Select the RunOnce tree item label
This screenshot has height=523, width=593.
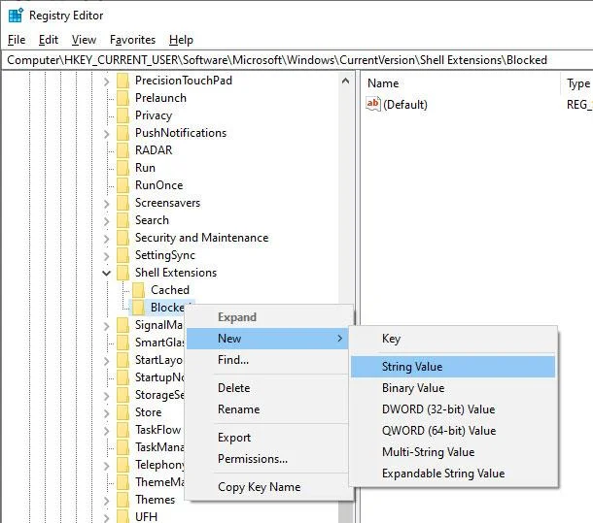(158, 185)
